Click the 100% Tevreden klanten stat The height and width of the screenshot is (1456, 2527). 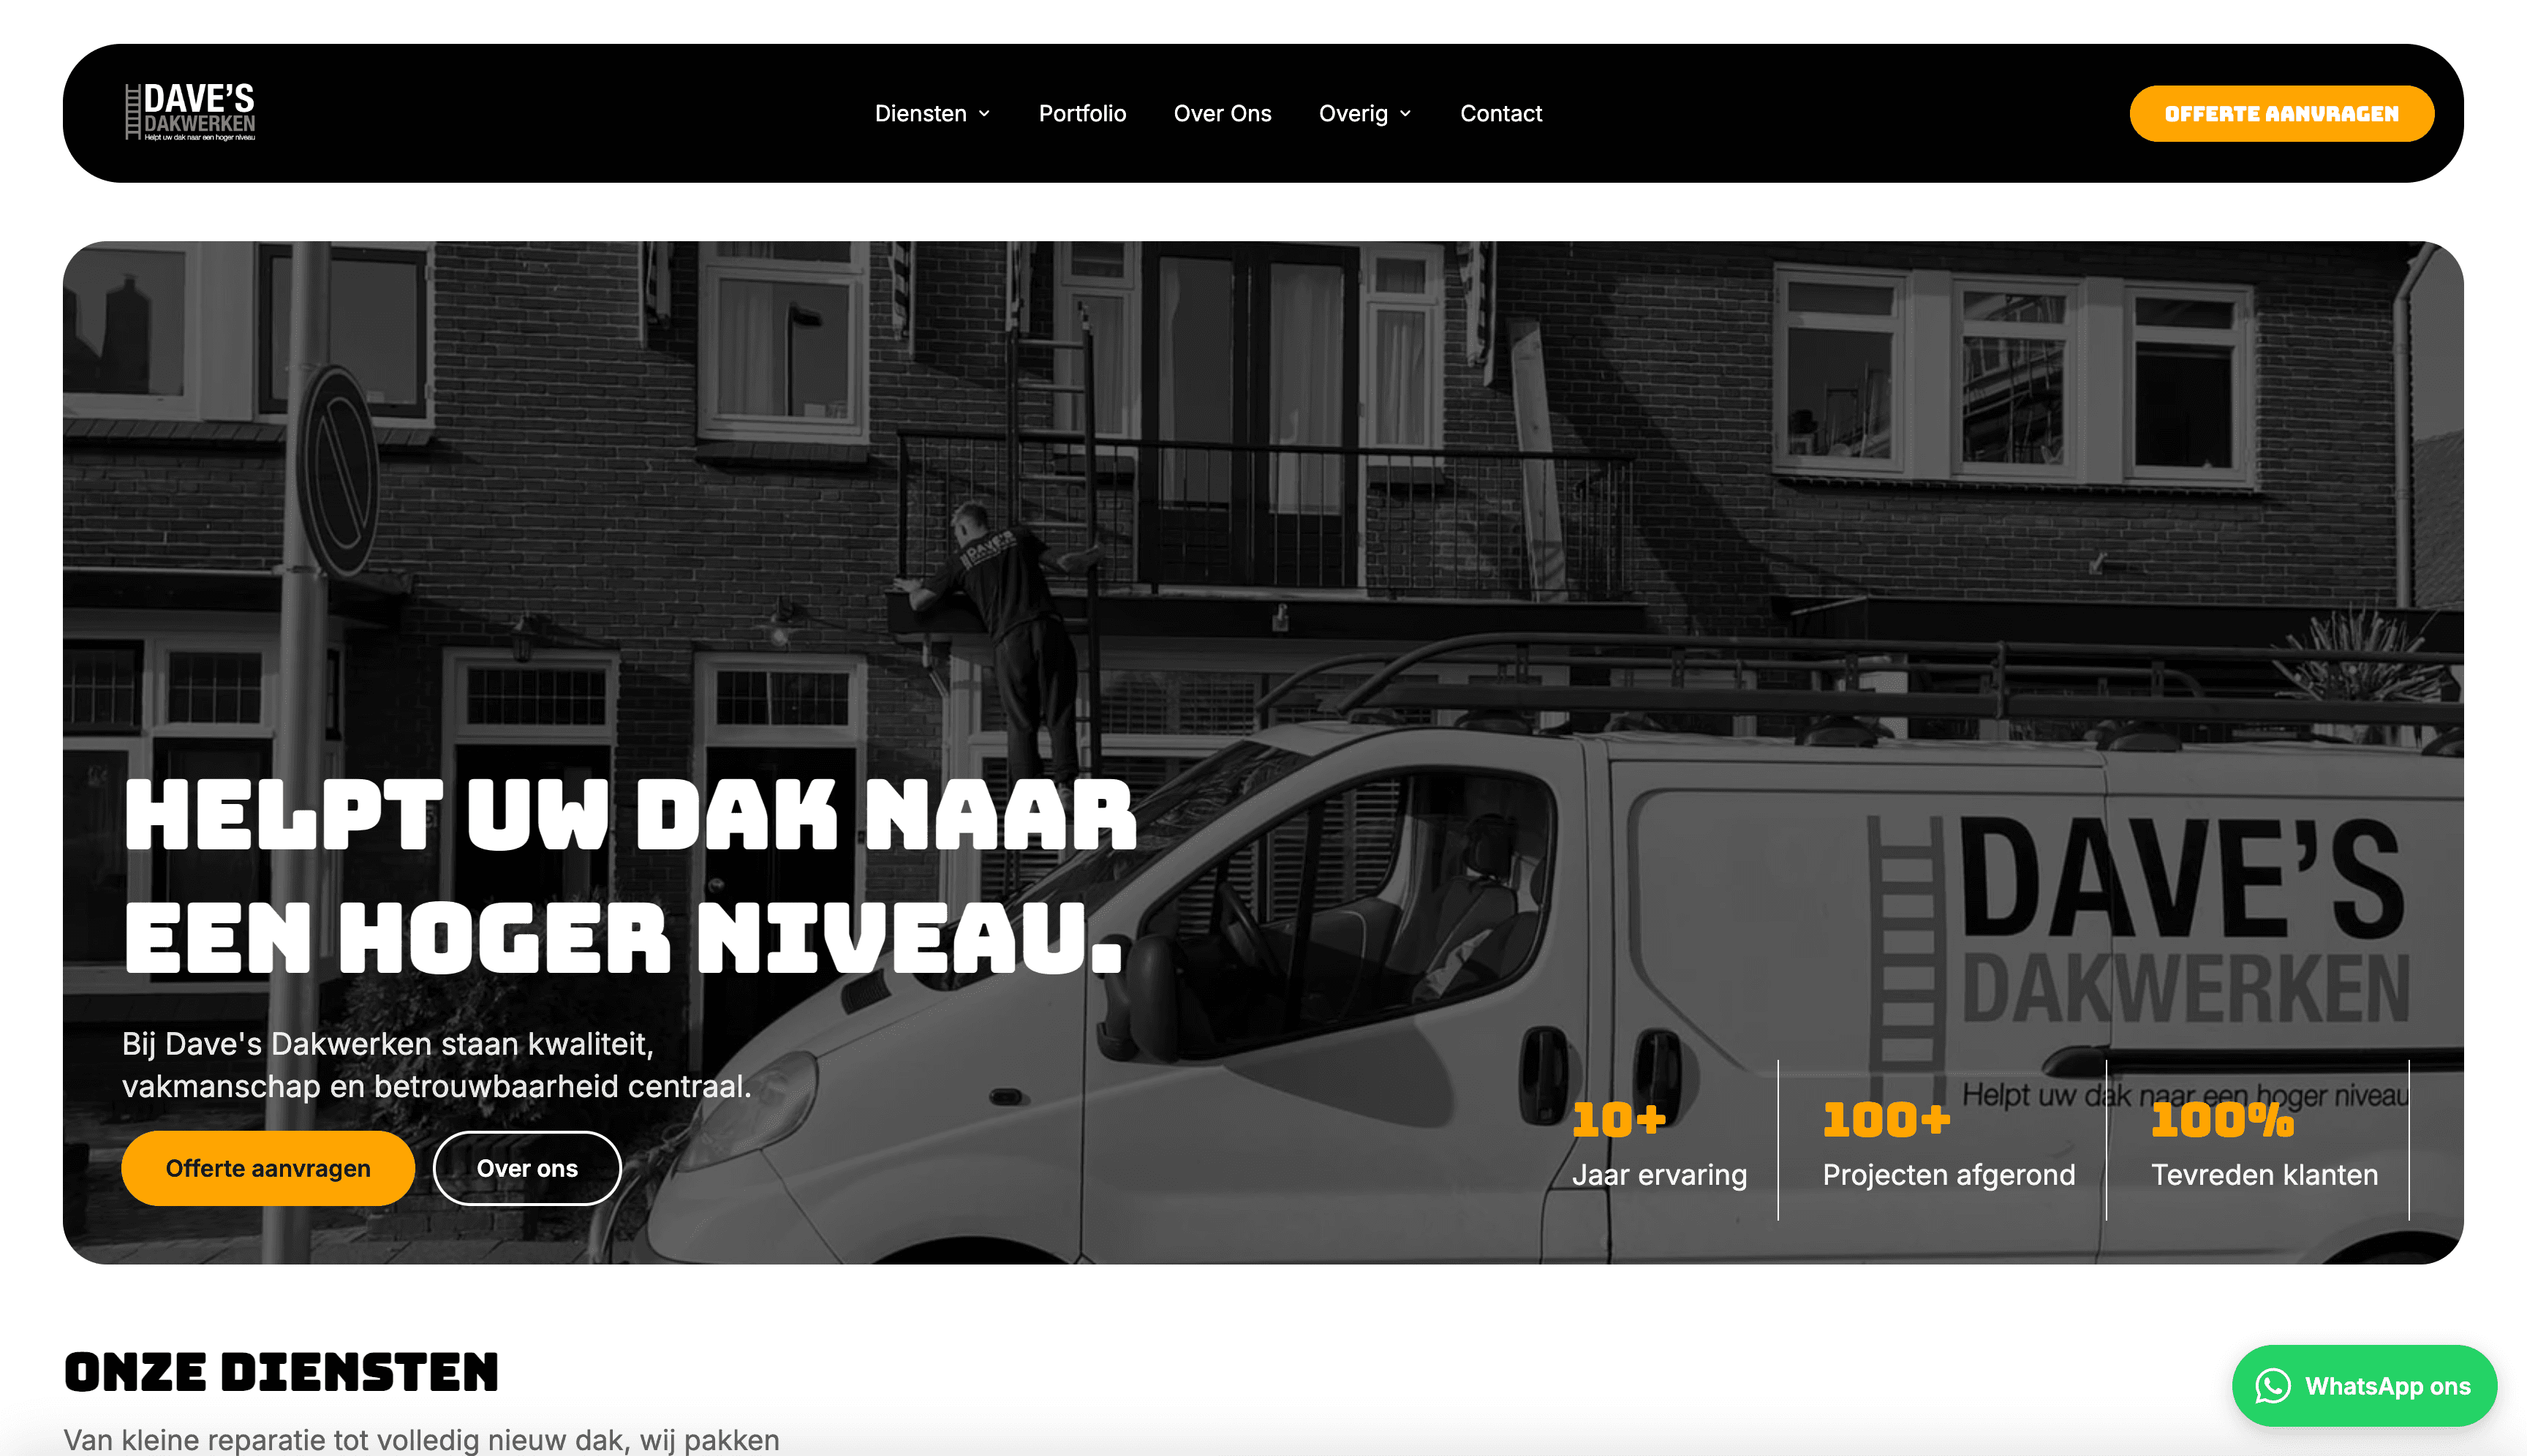(x=2264, y=1145)
